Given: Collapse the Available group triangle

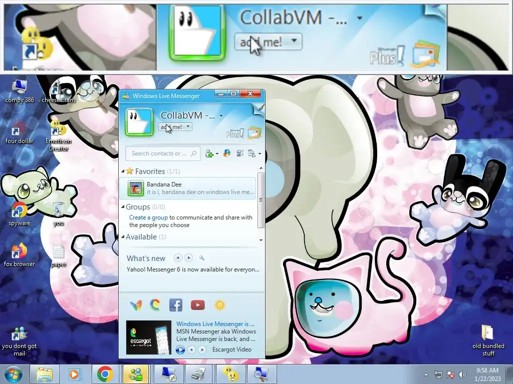Looking at the screenshot, I should (123, 236).
